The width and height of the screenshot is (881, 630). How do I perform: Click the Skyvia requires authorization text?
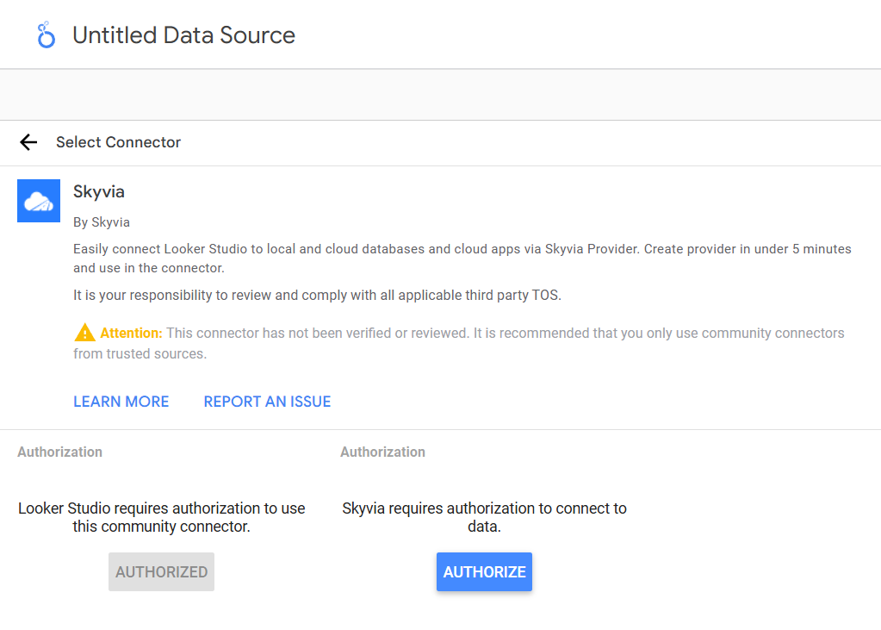(484, 518)
